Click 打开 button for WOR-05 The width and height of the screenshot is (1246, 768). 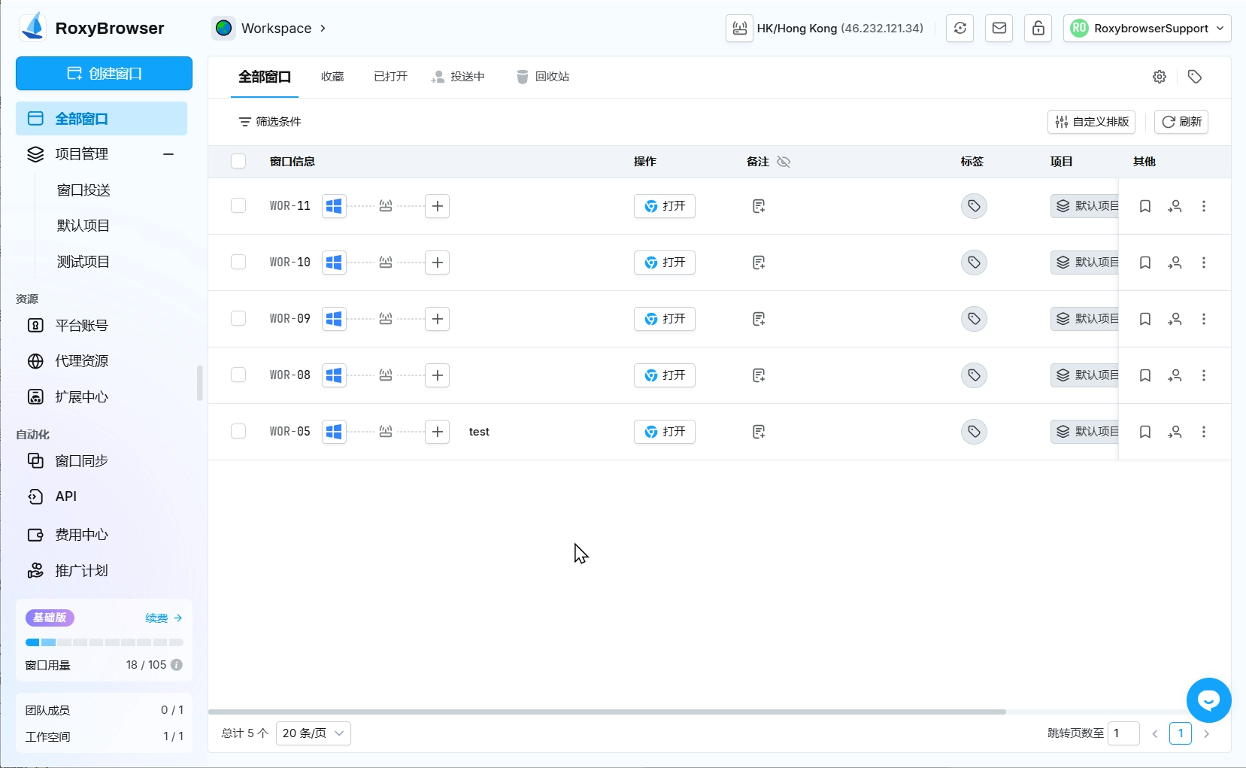point(664,432)
